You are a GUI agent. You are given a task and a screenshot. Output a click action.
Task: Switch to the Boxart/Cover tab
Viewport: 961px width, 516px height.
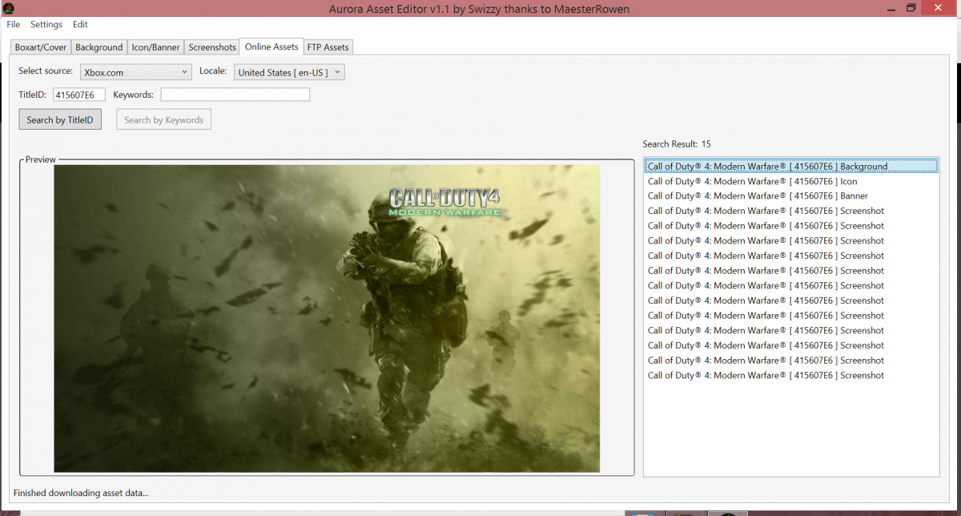click(x=41, y=47)
